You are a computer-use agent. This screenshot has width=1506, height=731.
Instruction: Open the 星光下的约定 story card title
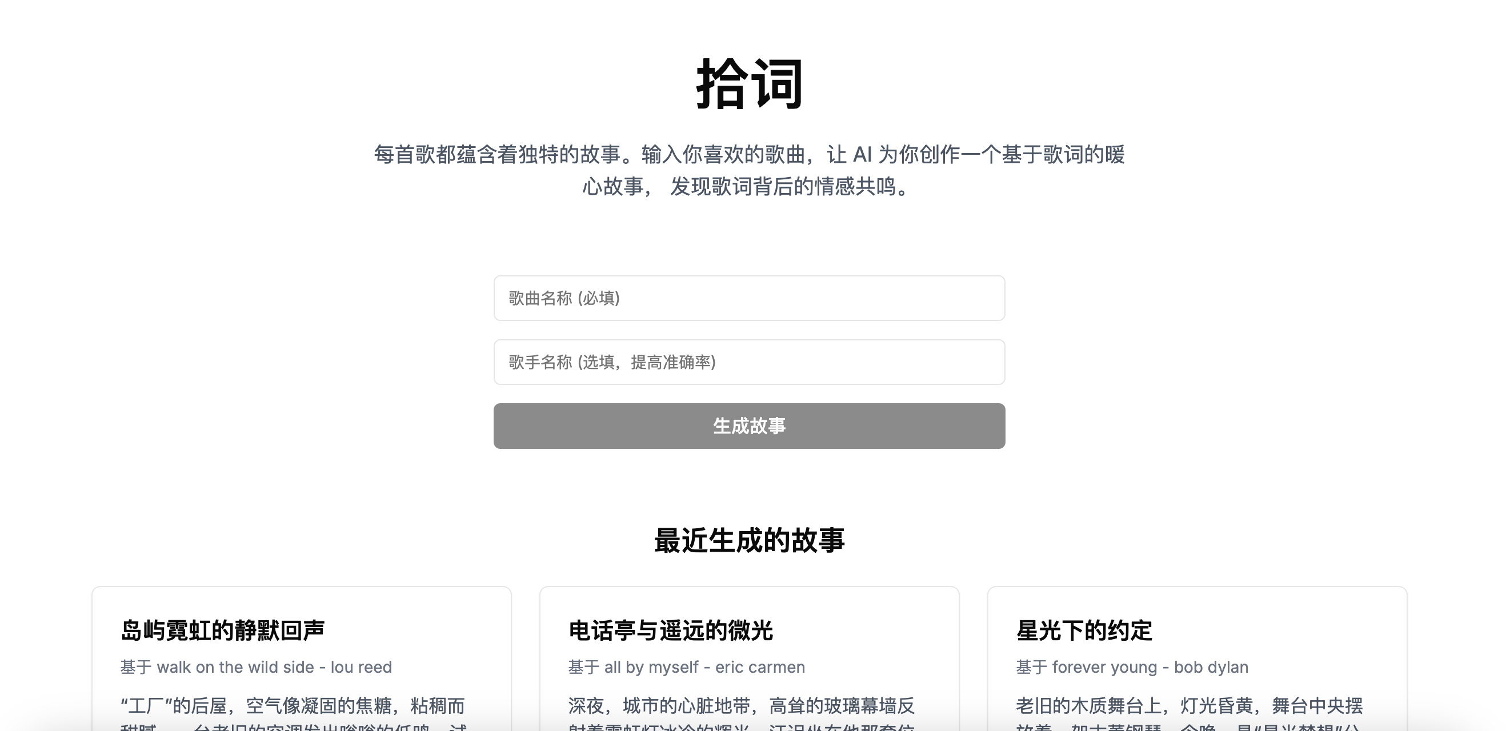coord(1083,630)
